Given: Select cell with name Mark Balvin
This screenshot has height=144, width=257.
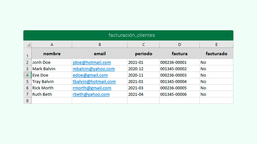Looking at the screenshot, I should click(52, 69).
